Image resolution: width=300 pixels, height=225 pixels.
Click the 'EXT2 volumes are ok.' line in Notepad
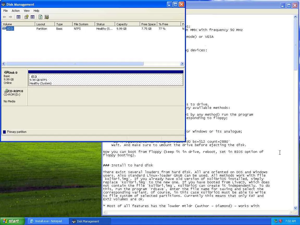(124, 199)
